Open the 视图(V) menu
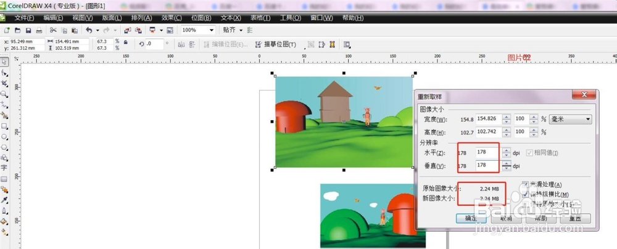Viewport: 617px width, 249px height. tap(83, 18)
